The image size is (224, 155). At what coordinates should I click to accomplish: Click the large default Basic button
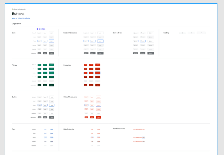tap(52, 33)
